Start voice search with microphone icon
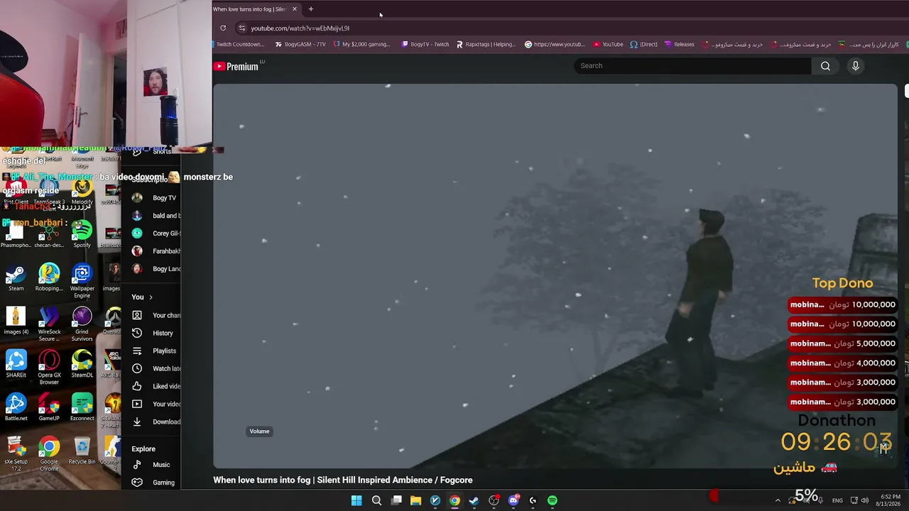 click(x=856, y=66)
